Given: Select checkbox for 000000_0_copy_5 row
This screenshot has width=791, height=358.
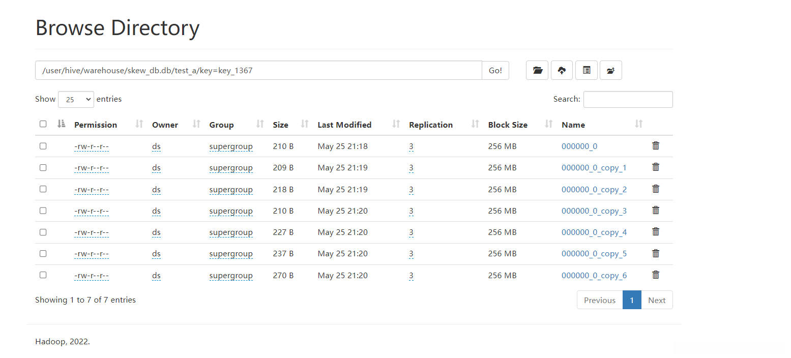Looking at the screenshot, I should coord(43,253).
